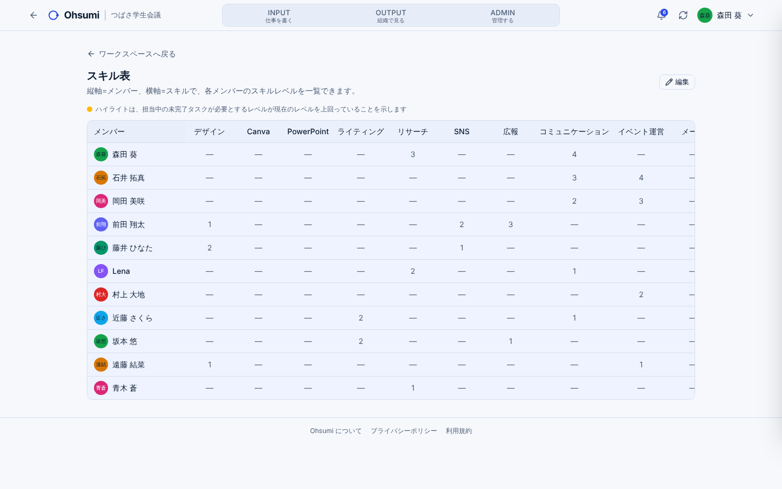Click 坂本 悠's avatar icon
Viewport: 782px width, 489px height.
coord(101,341)
